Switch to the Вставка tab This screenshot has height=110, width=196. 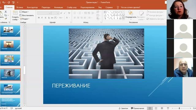click(20, 7)
